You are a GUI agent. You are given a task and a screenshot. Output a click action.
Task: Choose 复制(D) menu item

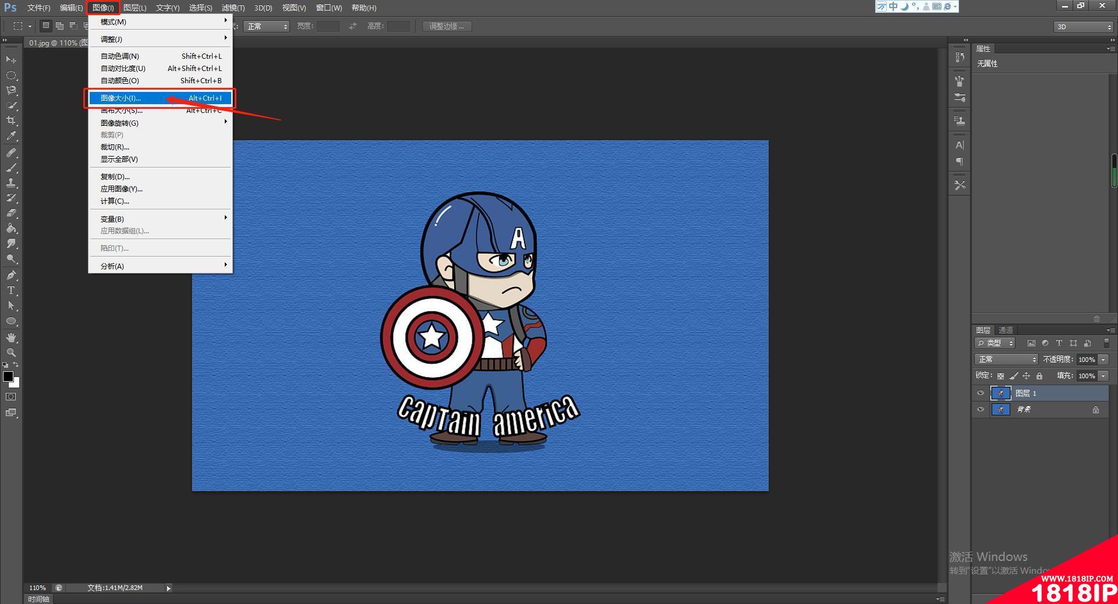coord(161,177)
